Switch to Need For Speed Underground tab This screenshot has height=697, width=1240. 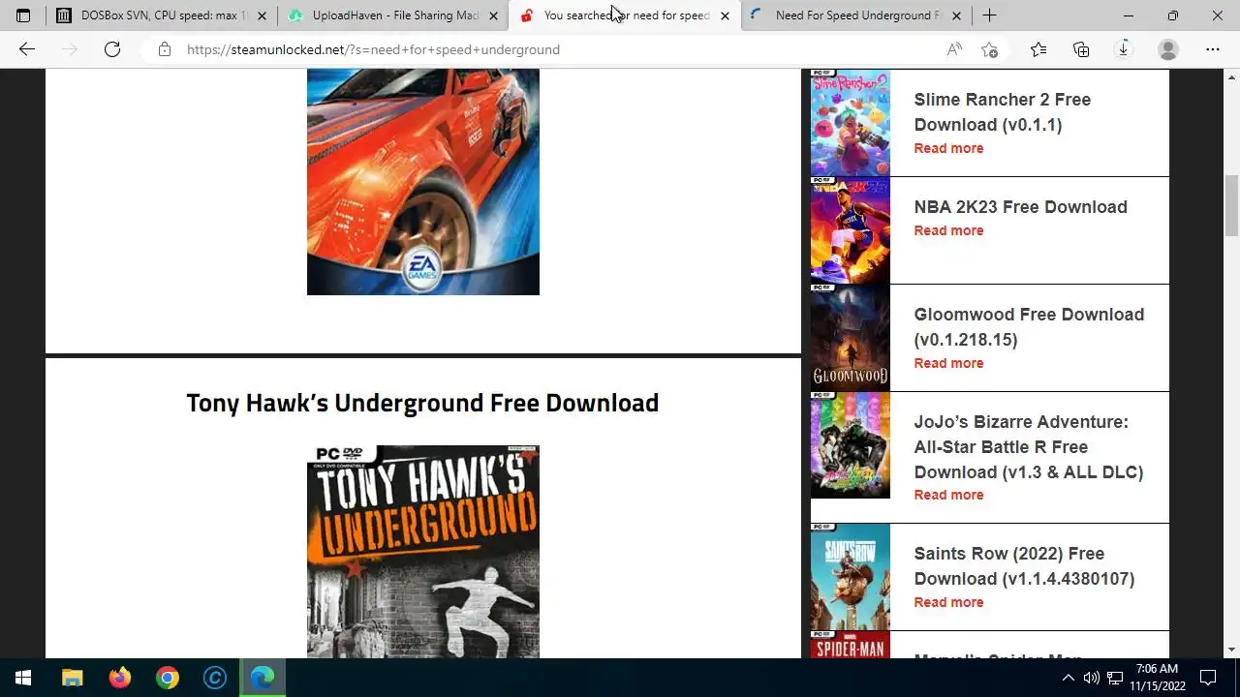[x=856, y=15]
